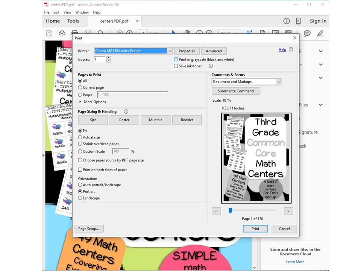Click the left pane expand arrow in Acrobat
The height and width of the screenshot is (271, 361).
(x=43, y=155)
